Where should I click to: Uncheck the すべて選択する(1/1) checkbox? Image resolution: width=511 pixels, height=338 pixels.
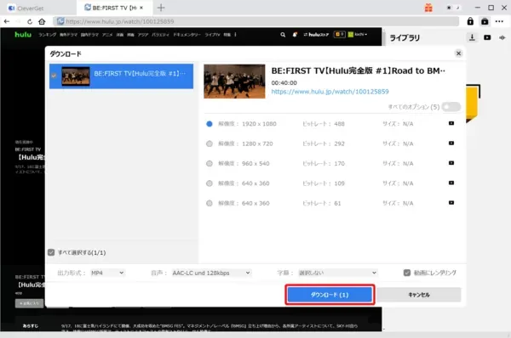pyautogui.click(x=51, y=252)
